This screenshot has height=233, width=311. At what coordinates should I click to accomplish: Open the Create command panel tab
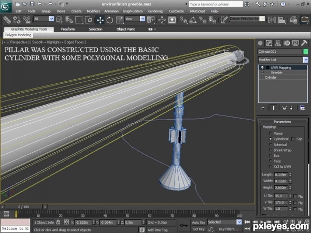point(260,43)
